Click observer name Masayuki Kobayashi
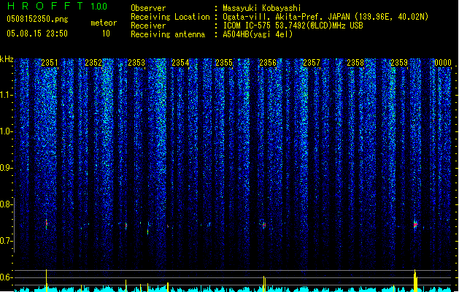 pos(261,8)
